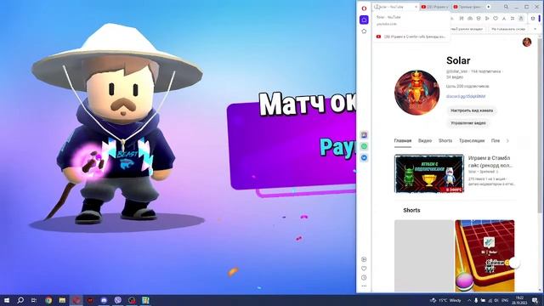Open the blank grey Shorts thumbnail

pos(424,256)
